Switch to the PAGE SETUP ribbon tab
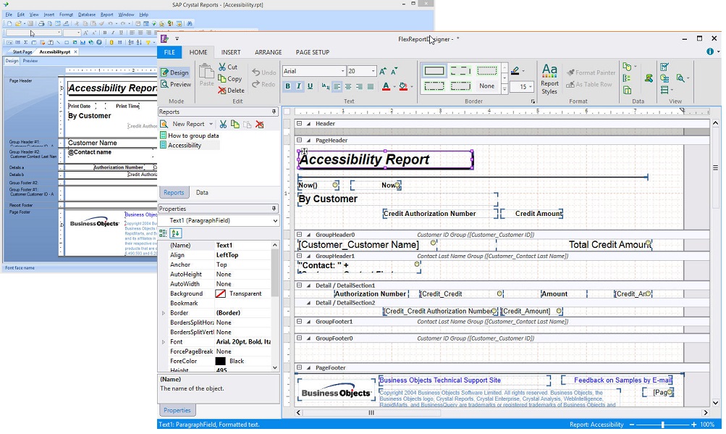Image resolution: width=726 pixels, height=434 pixels. pyautogui.click(x=313, y=52)
